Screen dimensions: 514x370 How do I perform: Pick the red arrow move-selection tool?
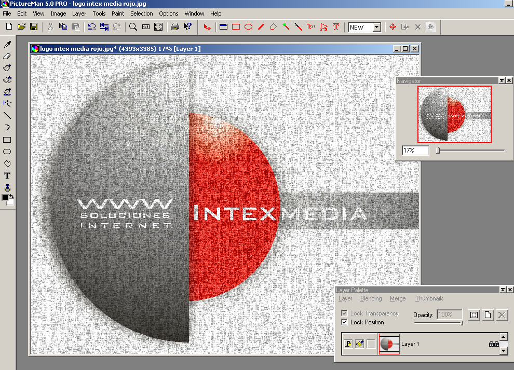tap(207, 27)
